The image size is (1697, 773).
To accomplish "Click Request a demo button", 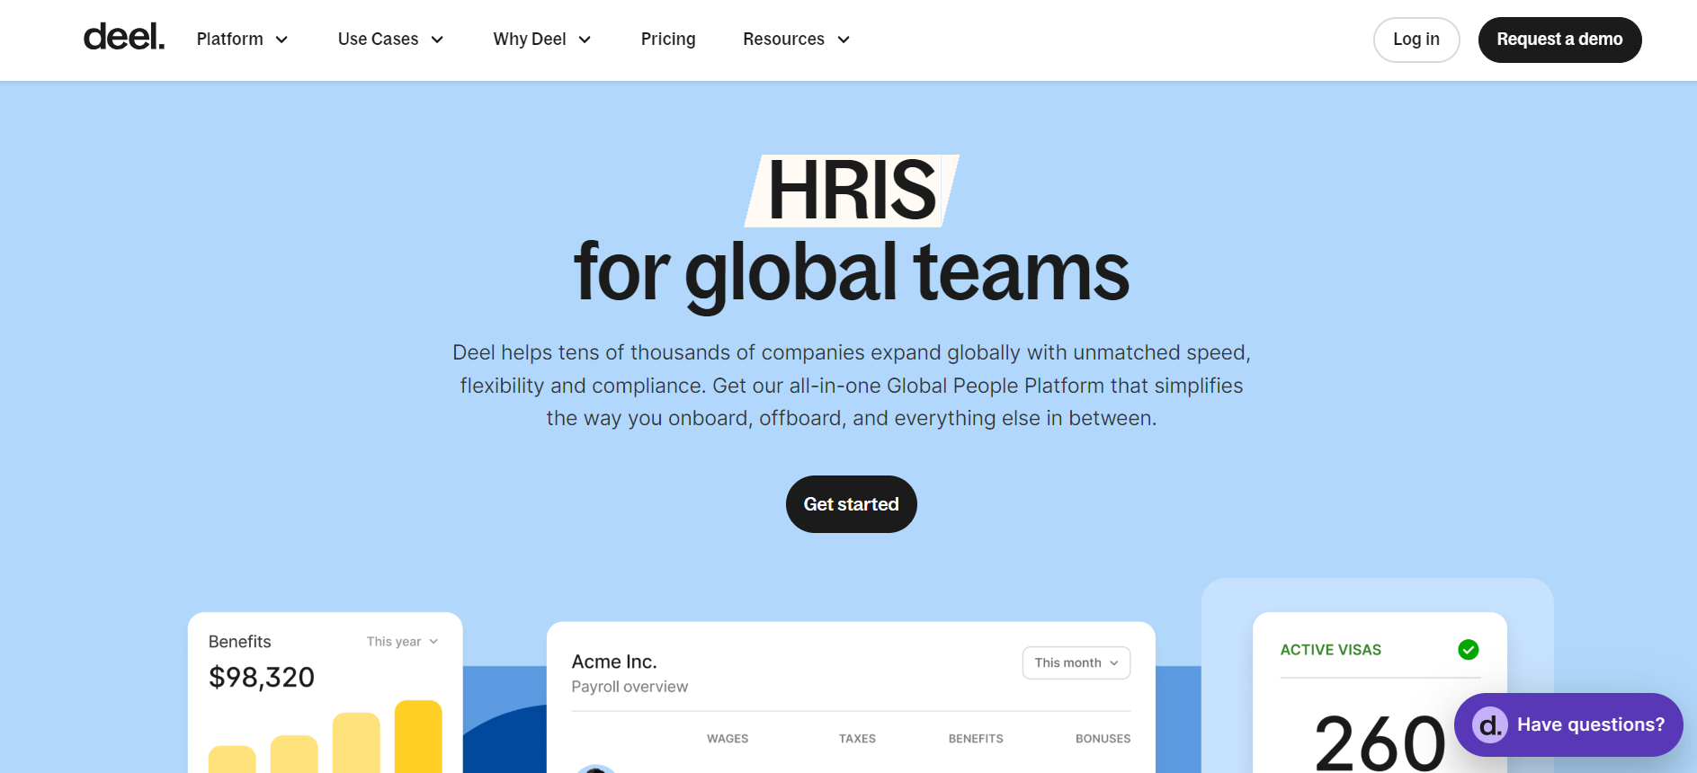I will (x=1559, y=40).
